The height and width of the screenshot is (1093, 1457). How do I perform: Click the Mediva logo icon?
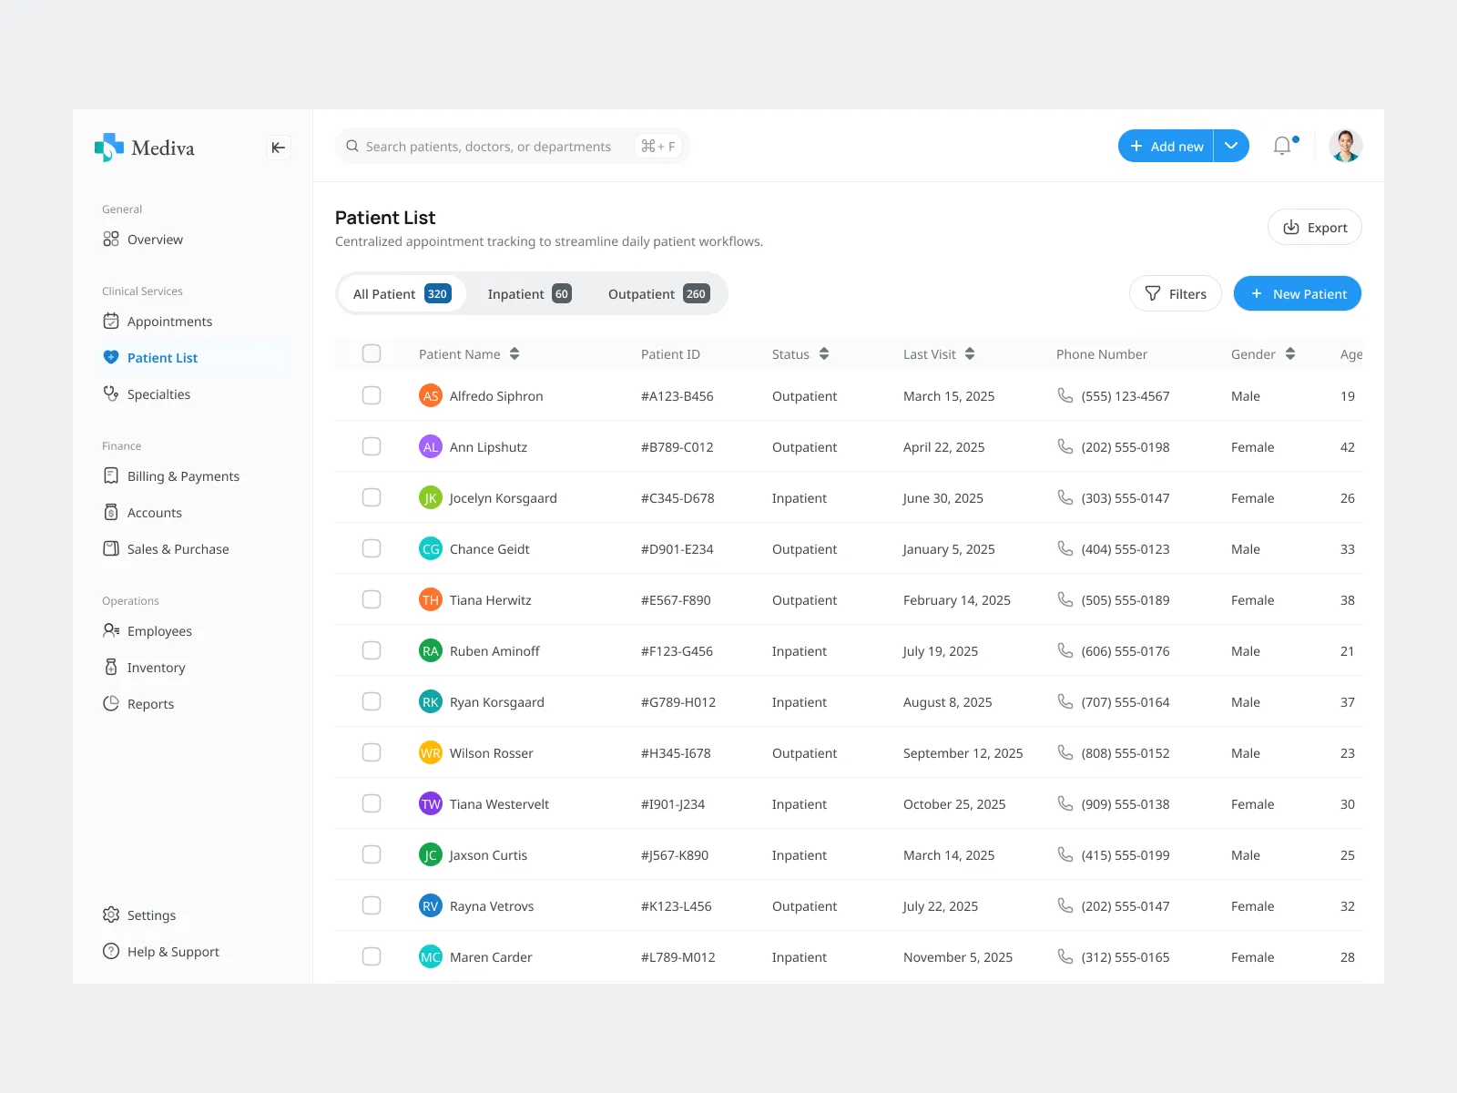pos(109,147)
